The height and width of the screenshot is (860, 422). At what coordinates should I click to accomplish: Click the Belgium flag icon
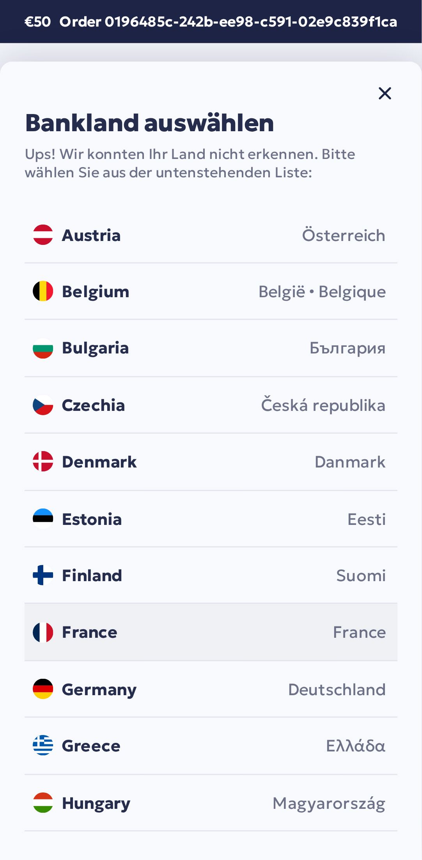coord(43,291)
